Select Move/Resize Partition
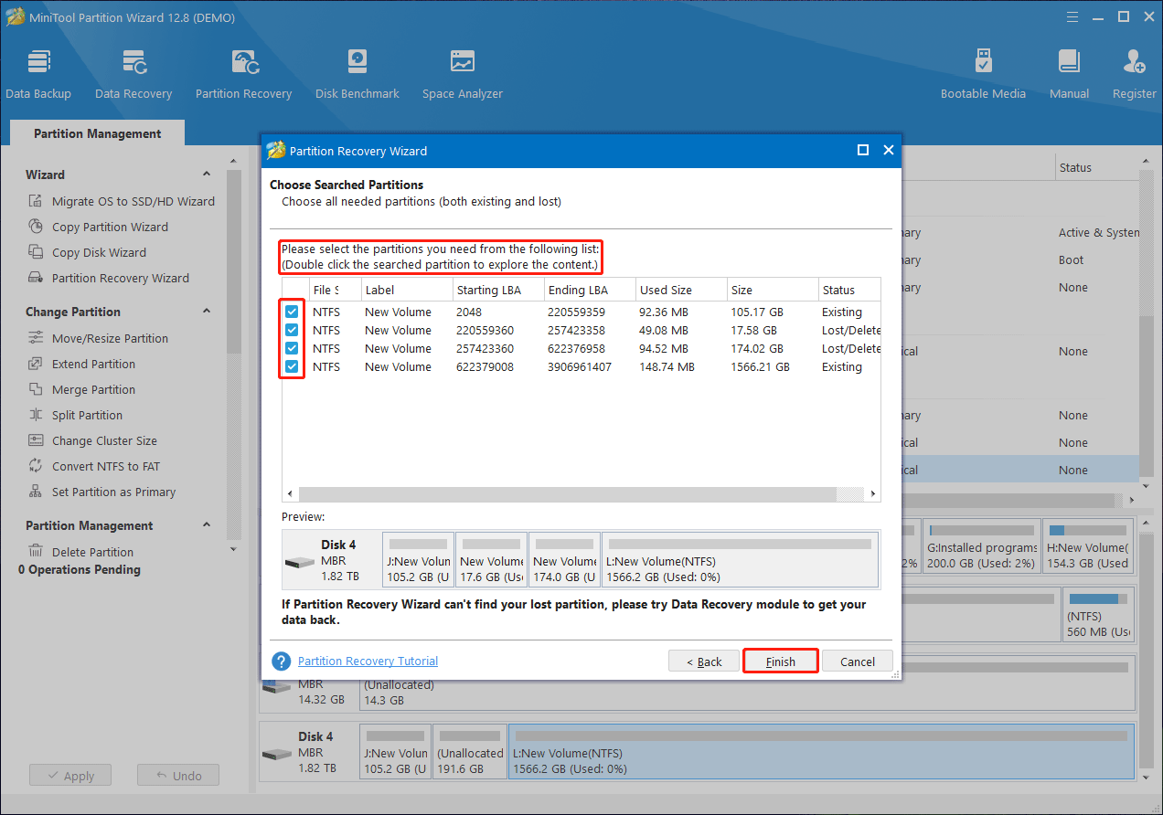The height and width of the screenshot is (815, 1163). tap(110, 338)
